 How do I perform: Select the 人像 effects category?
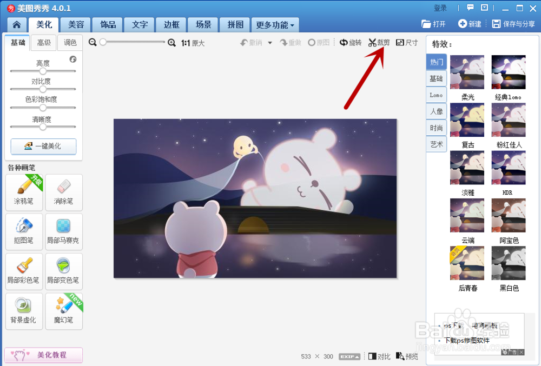pos(437,111)
